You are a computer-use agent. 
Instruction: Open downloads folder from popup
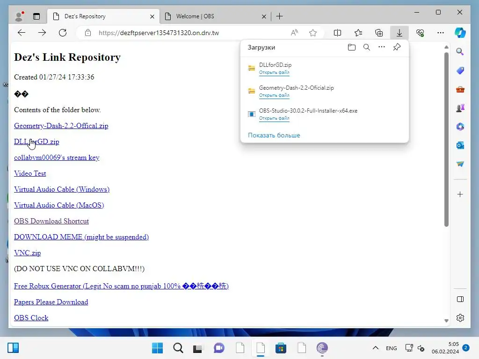352,47
